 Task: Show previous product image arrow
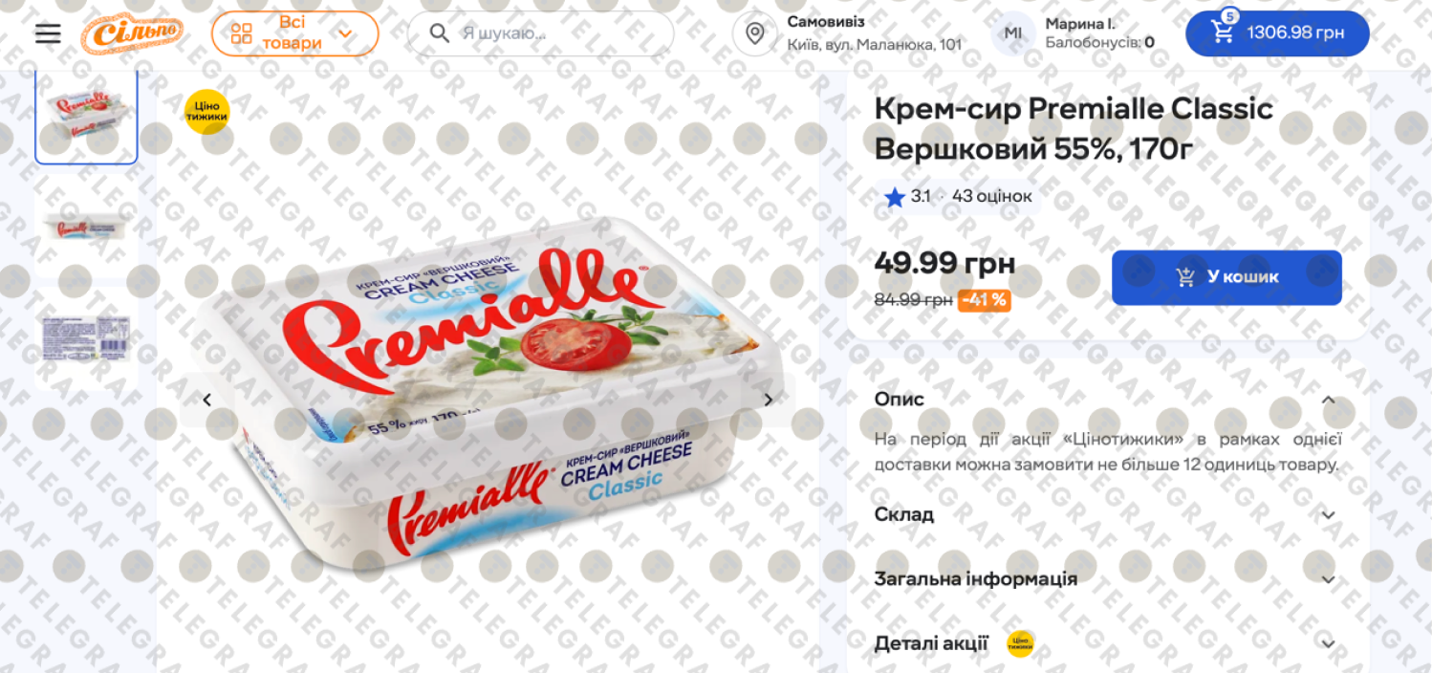pyautogui.click(x=206, y=400)
